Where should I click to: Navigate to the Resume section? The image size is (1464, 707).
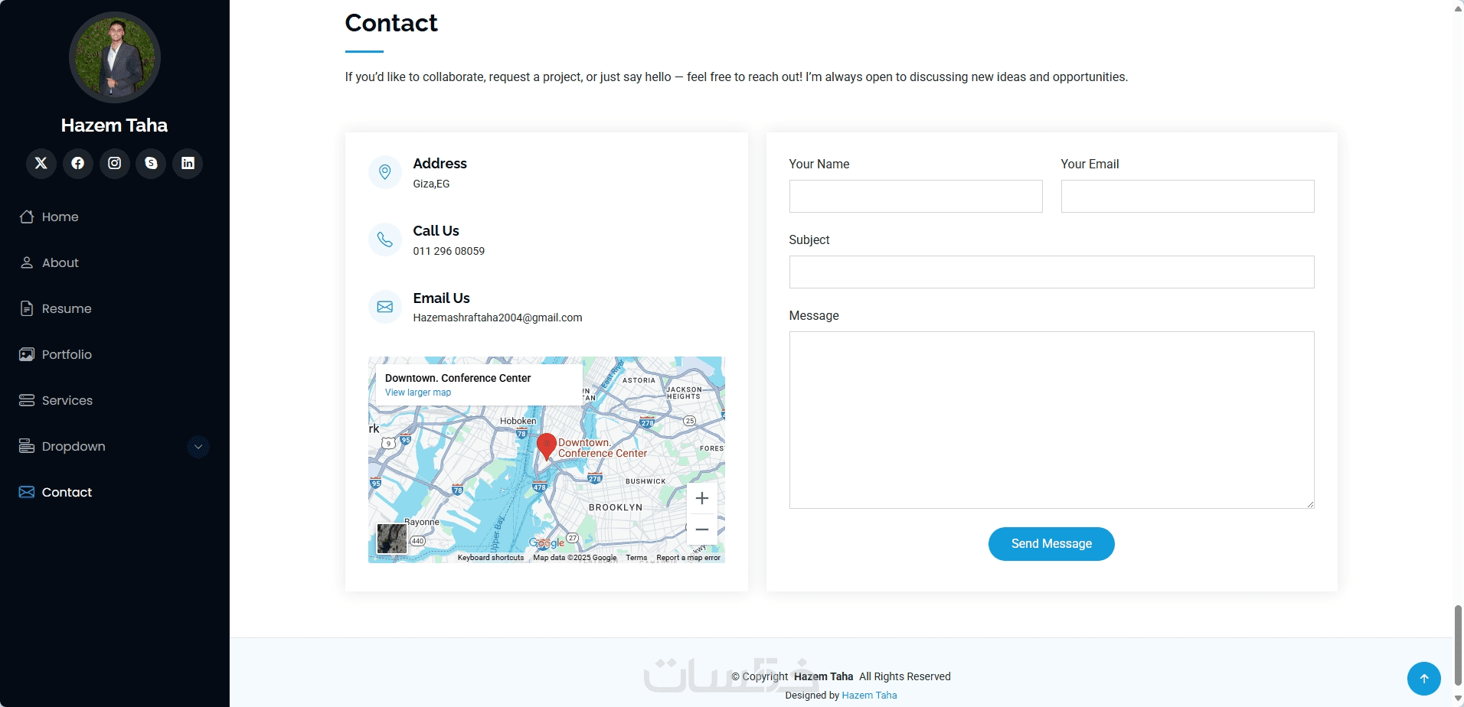66,309
